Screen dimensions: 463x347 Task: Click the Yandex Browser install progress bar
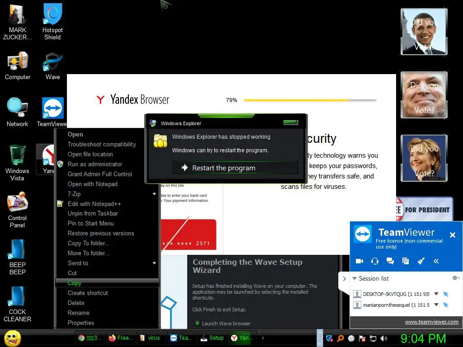[310, 100]
